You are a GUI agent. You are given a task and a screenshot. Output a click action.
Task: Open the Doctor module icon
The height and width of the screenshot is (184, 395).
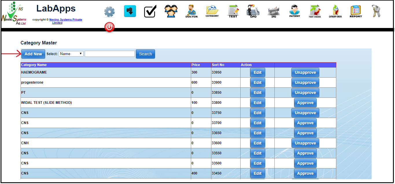[x=191, y=11]
